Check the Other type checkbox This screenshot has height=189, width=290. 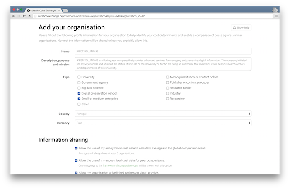coord(79,104)
